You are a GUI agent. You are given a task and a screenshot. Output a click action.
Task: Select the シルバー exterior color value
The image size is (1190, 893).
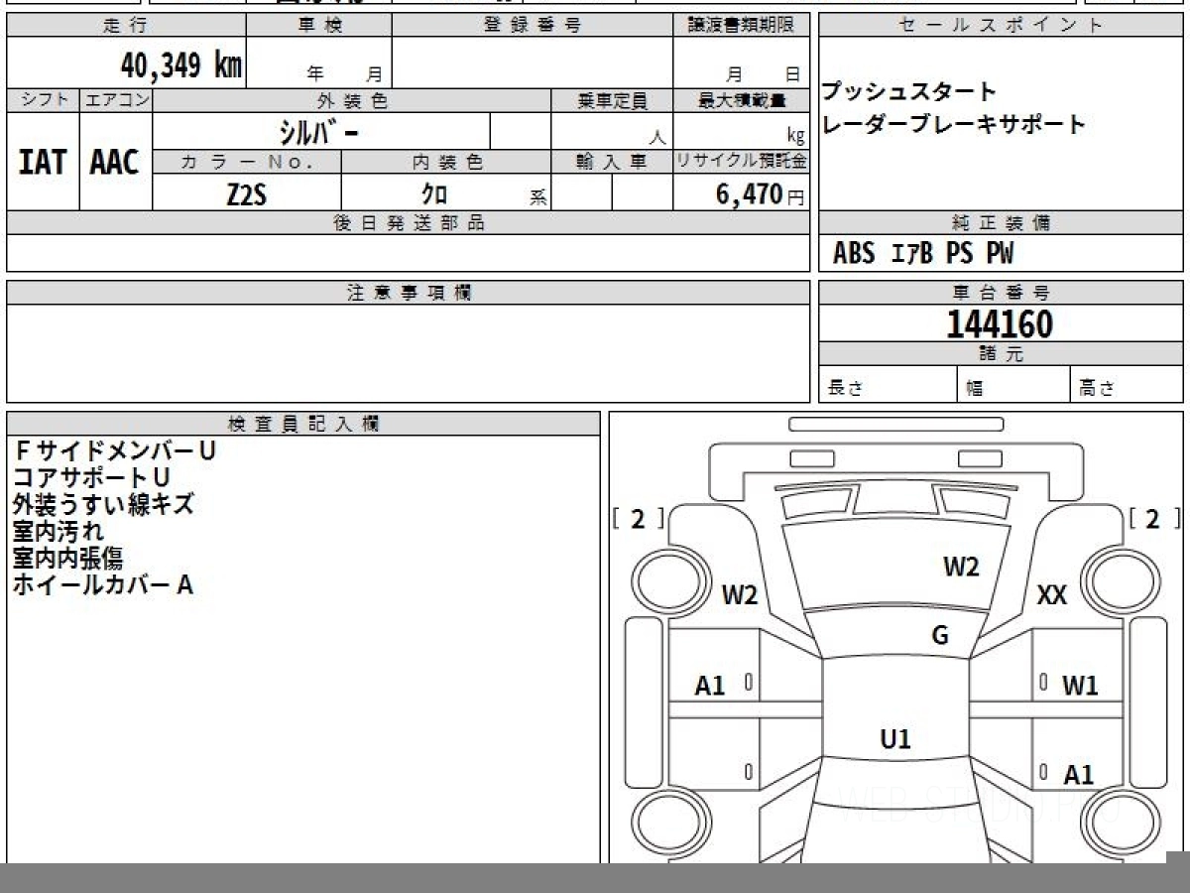[319, 131]
